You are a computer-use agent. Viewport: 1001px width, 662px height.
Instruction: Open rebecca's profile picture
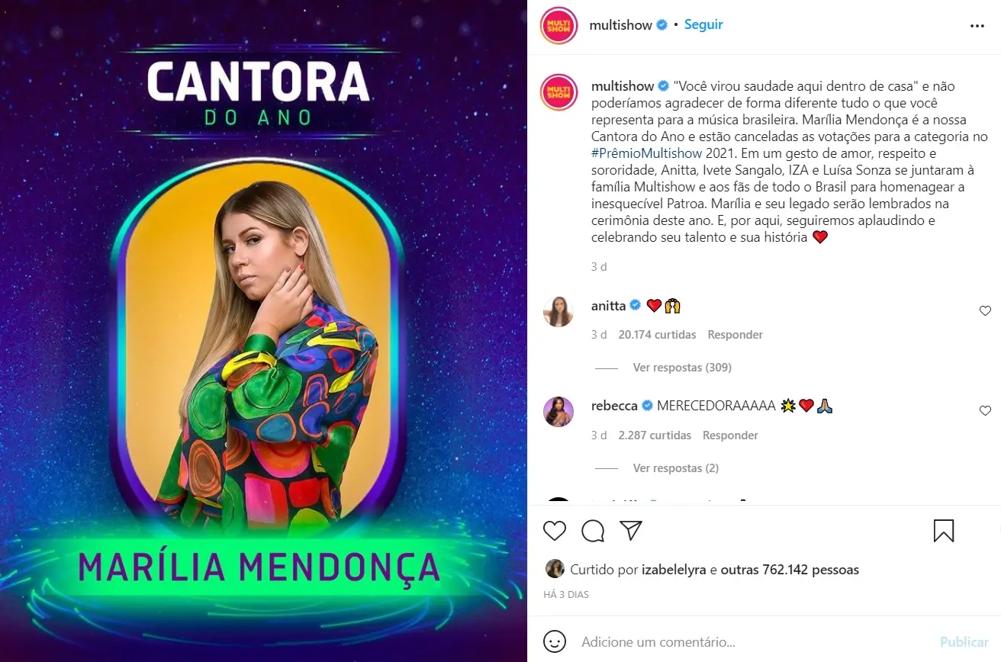[x=558, y=412]
